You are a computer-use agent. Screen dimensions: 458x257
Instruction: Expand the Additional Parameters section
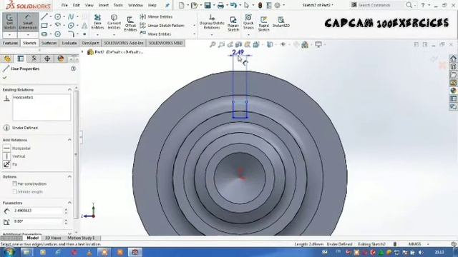(69, 233)
